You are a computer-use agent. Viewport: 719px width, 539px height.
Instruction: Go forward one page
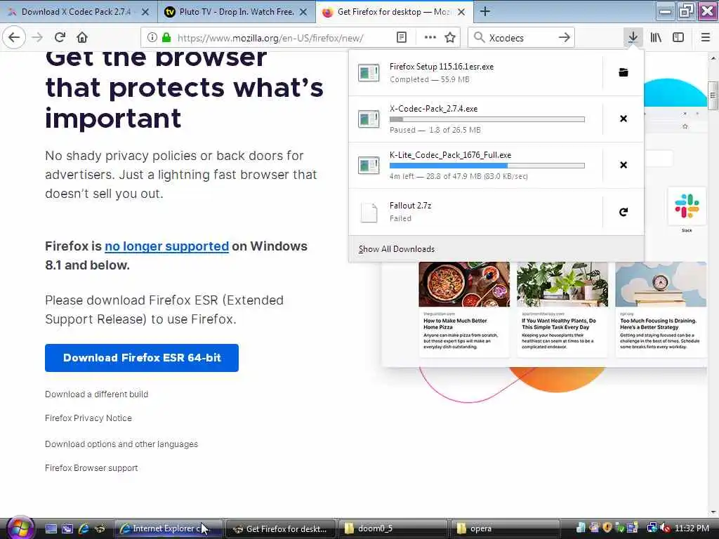coord(37,38)
